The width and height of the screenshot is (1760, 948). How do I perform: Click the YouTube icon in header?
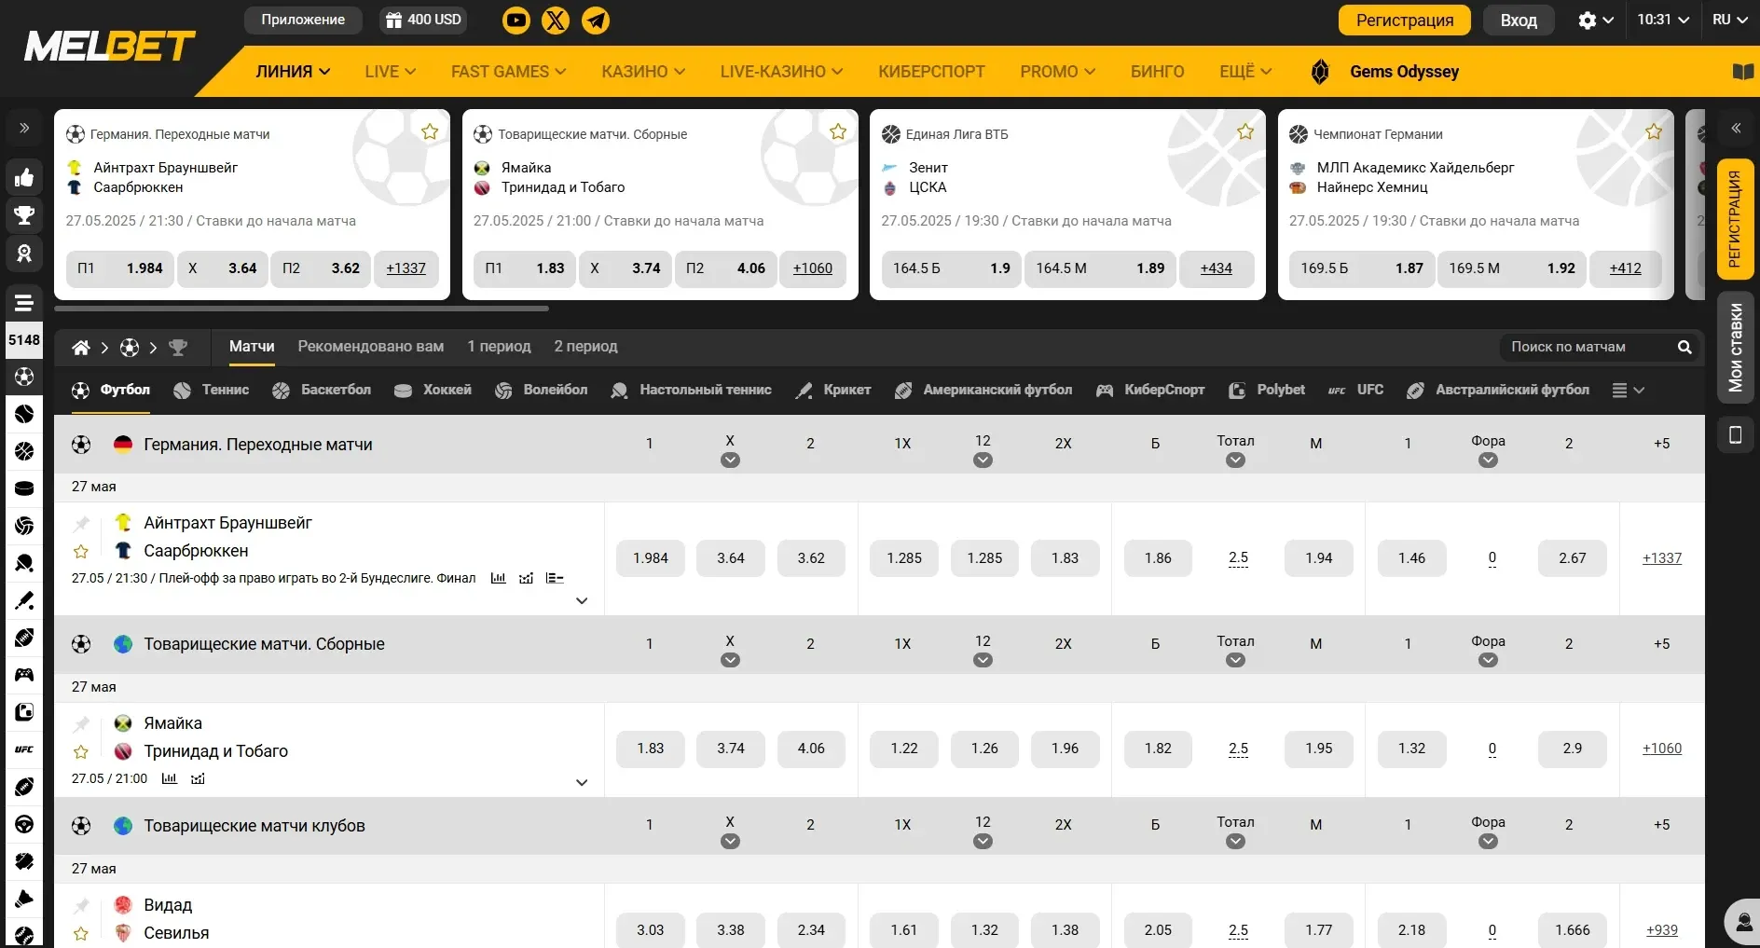[x=516, y=20]
